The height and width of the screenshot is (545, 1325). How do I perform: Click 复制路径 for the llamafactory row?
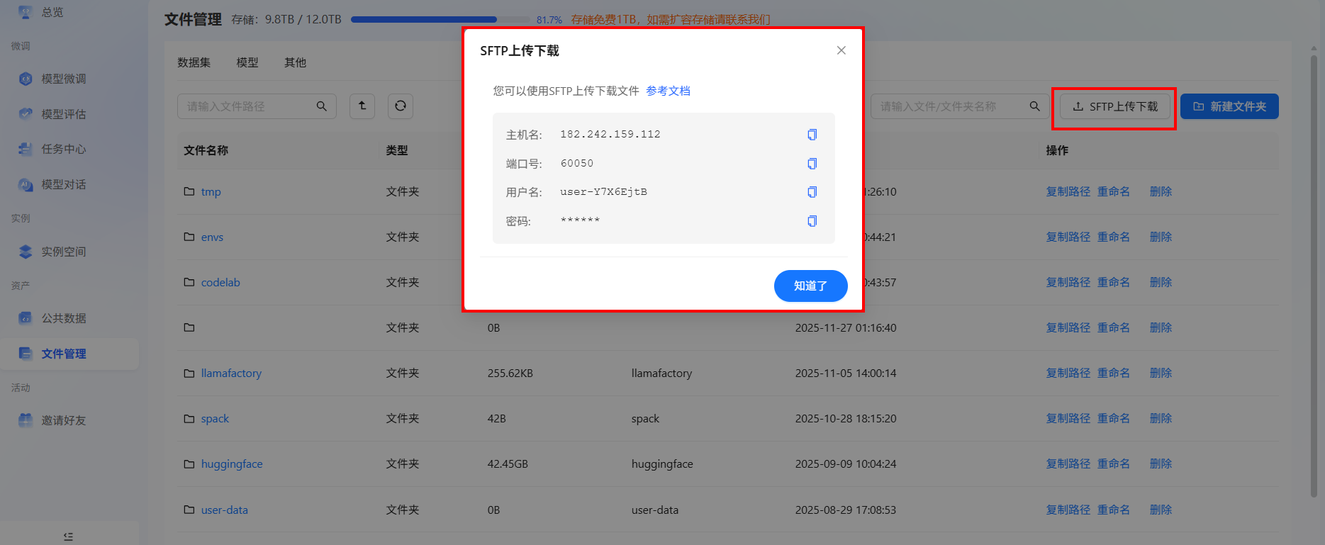[x=1068, y=373]
